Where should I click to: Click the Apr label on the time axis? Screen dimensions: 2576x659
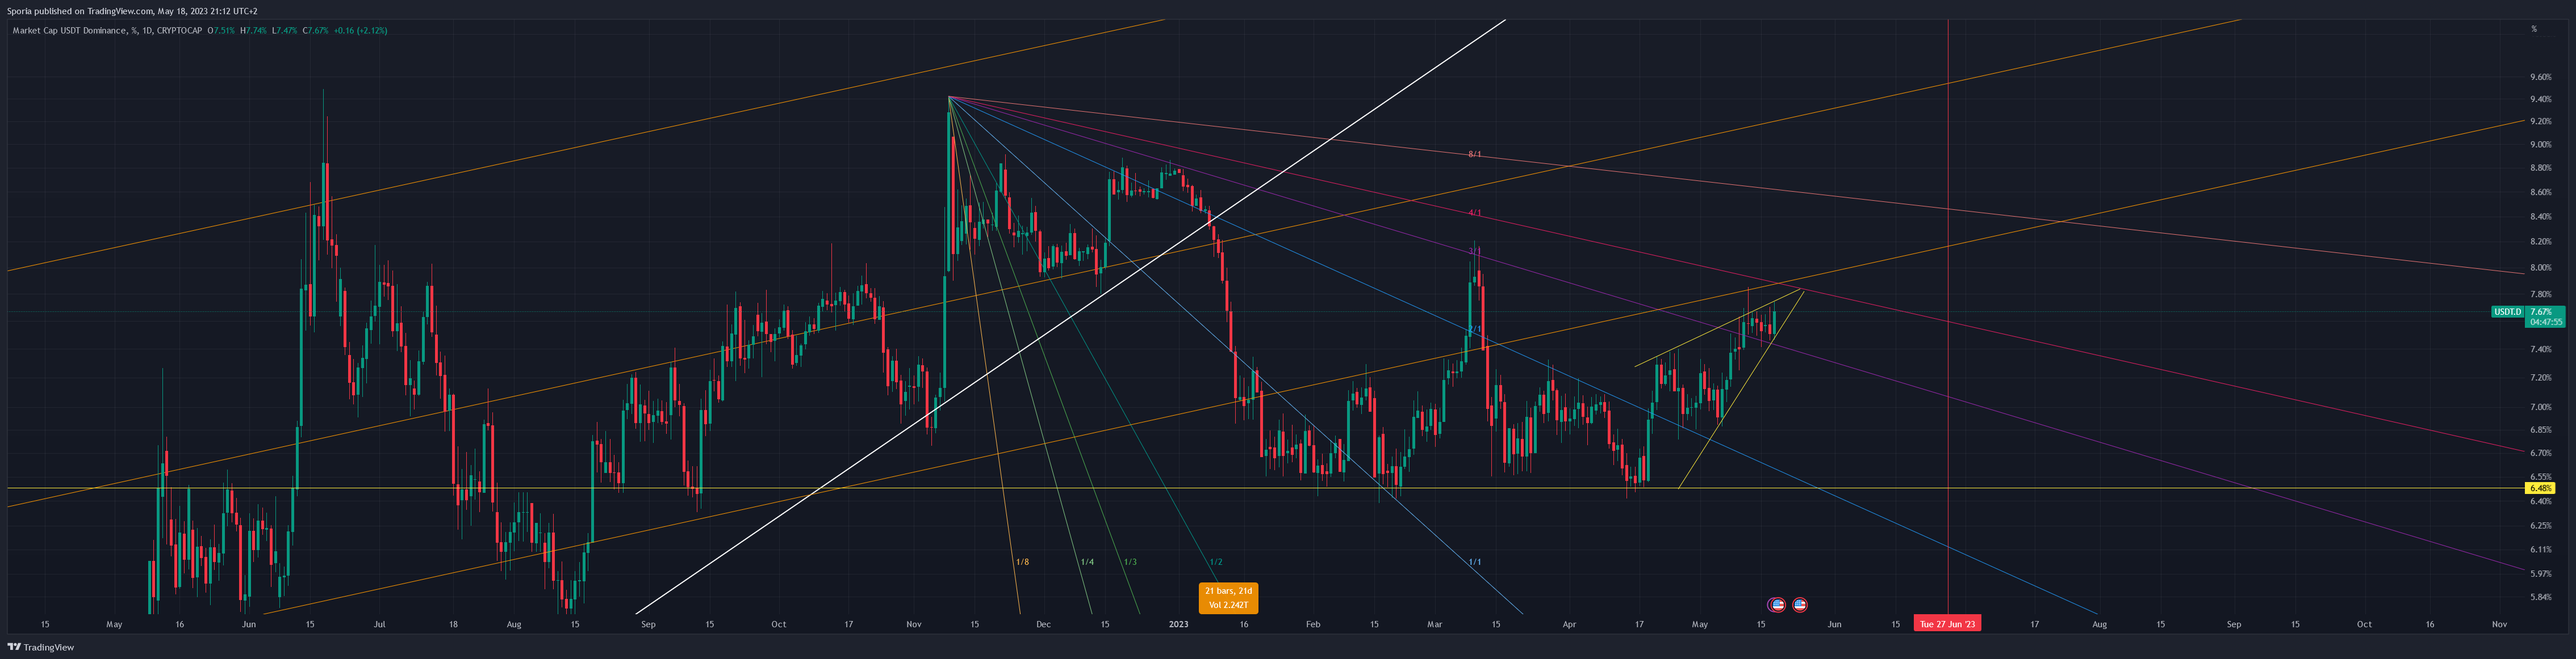pos(1569,624)
